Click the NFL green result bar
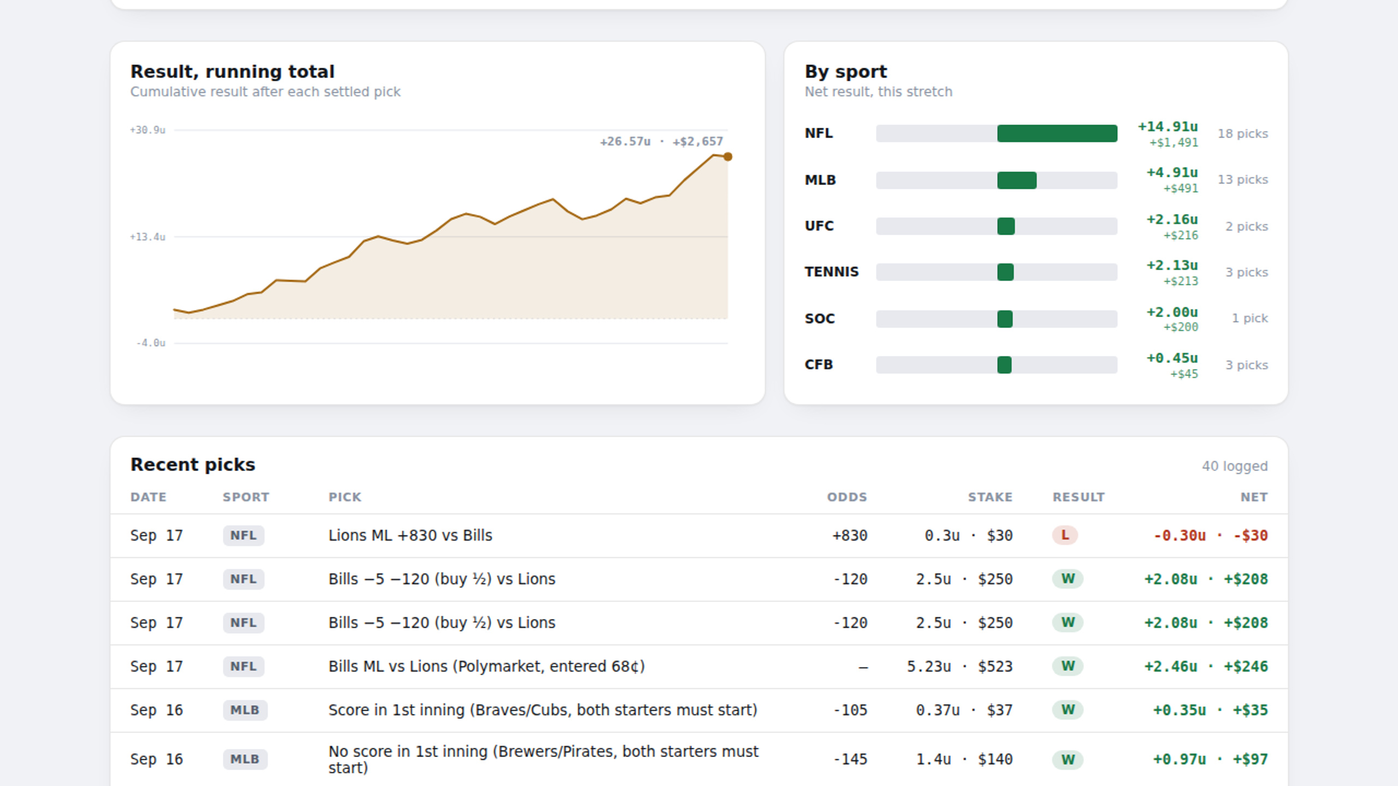 pos(1057,133)
